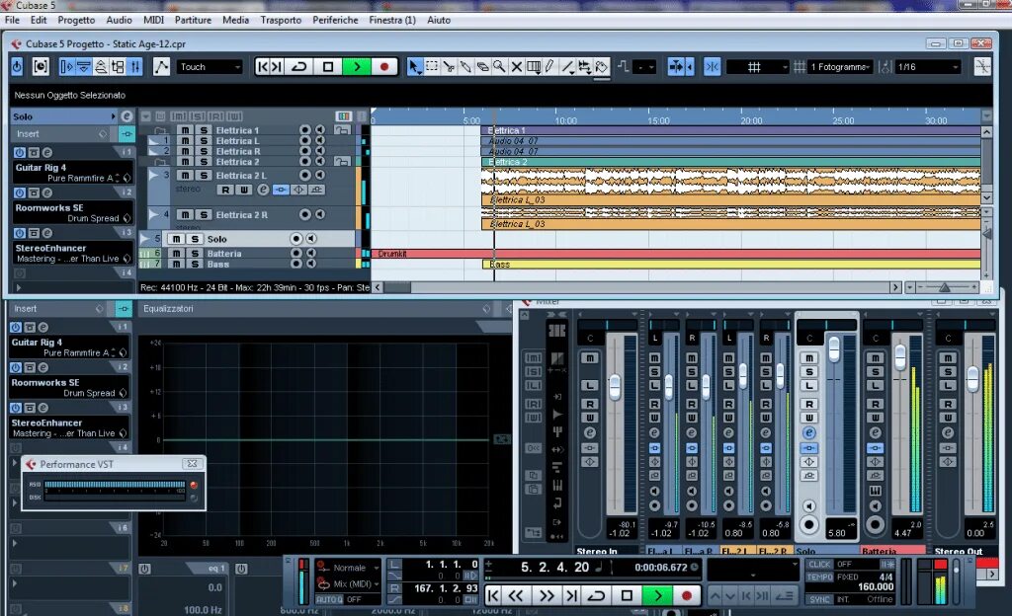Screen dimensions: 1012x616
Task: Toggle CLICK metronome on Transport panel
Action: 819,564
